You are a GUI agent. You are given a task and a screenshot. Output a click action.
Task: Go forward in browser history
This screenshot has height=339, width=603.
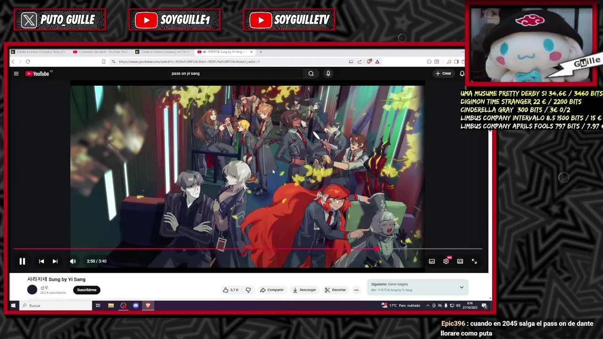click(x=20, y=62)
